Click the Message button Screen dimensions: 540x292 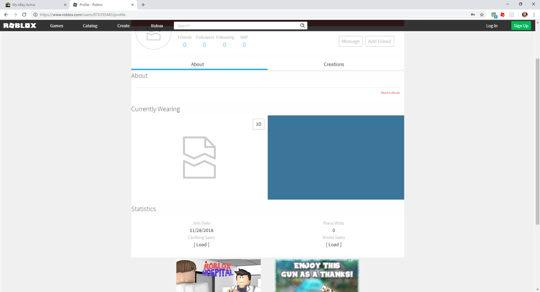351,41
